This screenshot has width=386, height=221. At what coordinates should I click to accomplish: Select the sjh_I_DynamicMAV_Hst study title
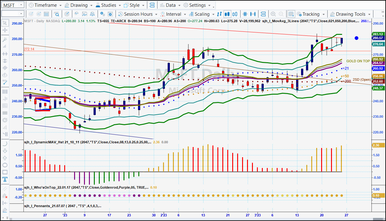pos(88,142)
